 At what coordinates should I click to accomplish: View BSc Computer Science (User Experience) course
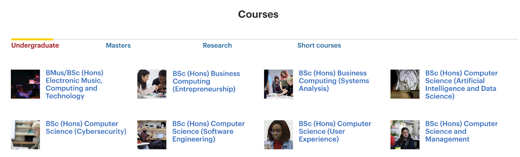[x=335, y=131]
